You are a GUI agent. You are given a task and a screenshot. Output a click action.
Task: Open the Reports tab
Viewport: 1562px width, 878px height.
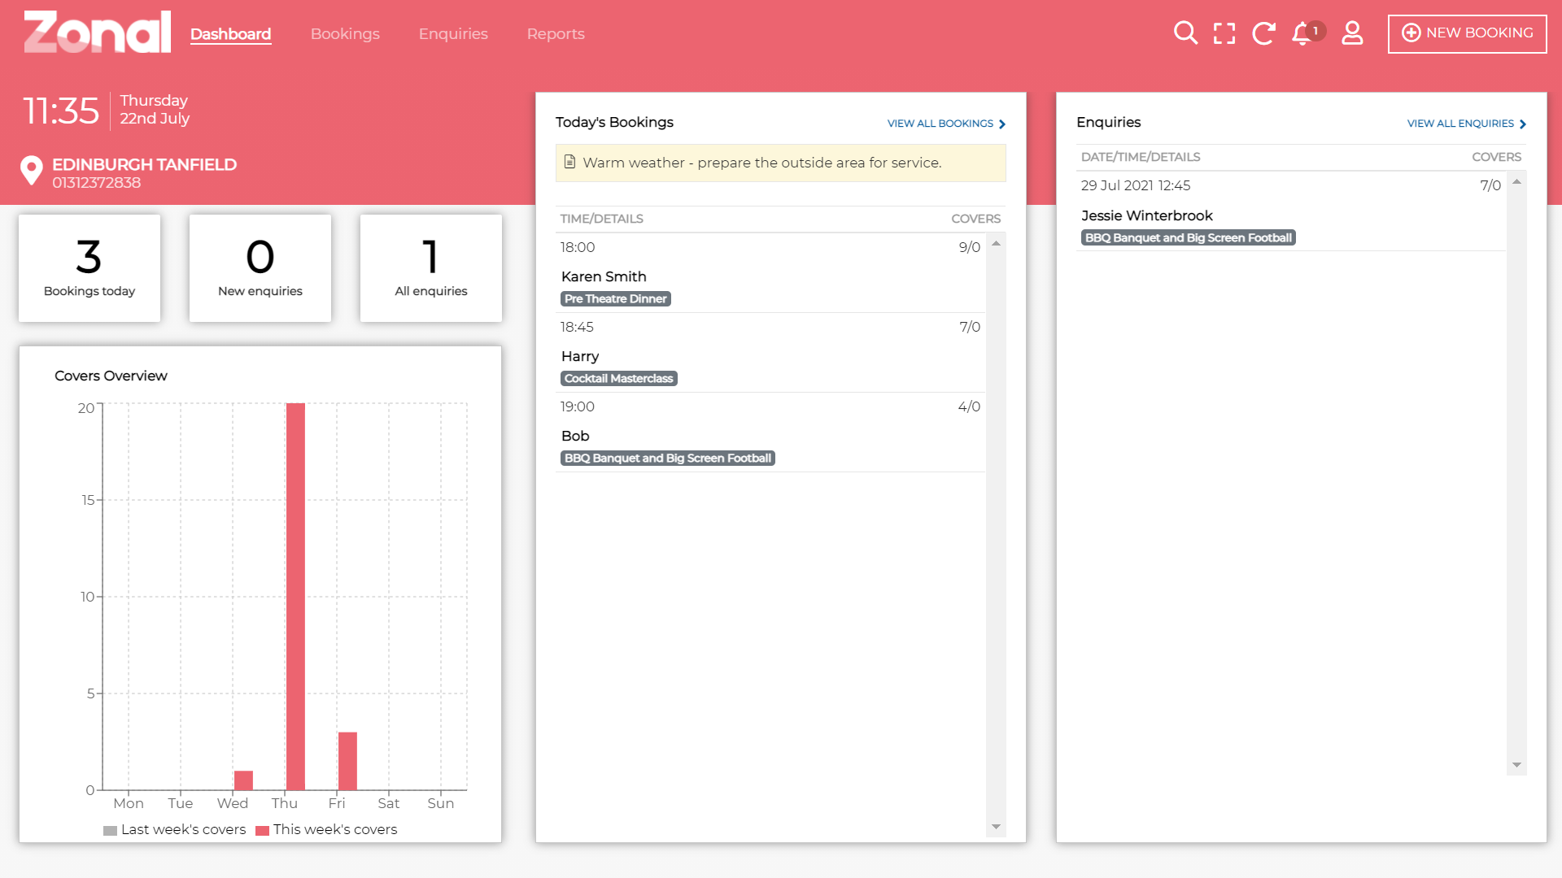(x=556, y=34)
